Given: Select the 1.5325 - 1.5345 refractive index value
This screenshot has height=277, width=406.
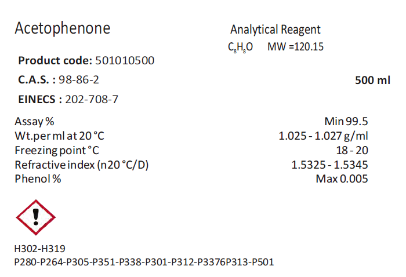Looking at the screenshot, I should (x=329, y=165).
